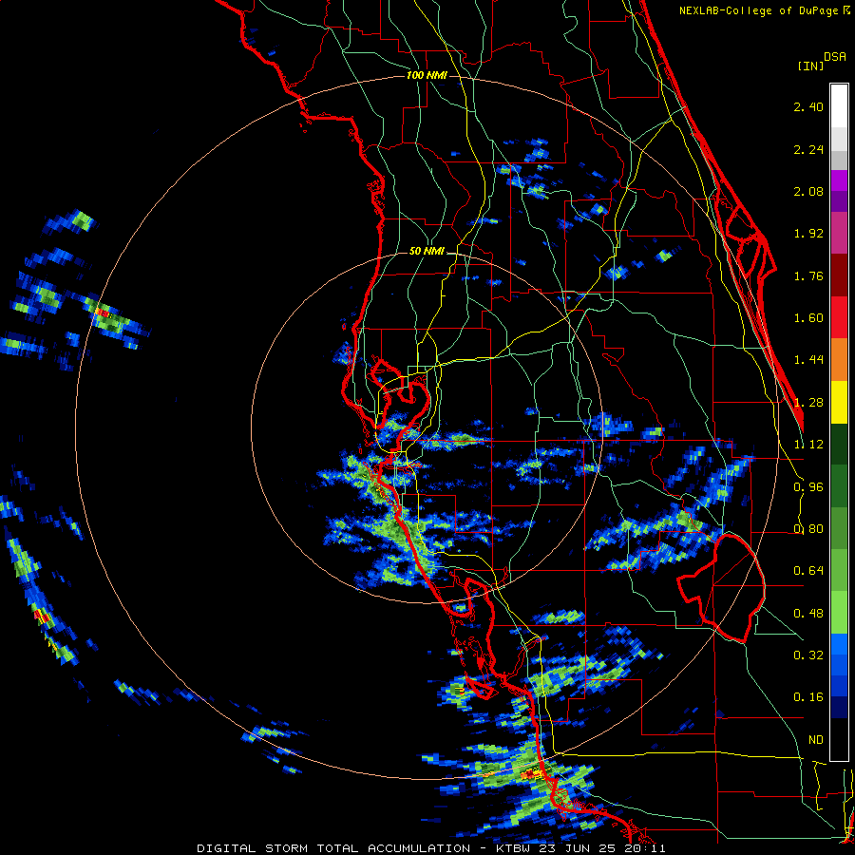855x855 pixels.
Task: Pick the dark red legend swatch
Action: (x=839, y=275)
